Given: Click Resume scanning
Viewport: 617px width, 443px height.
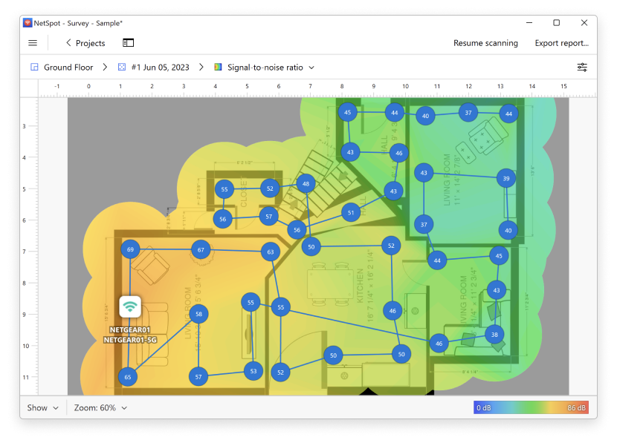Looking at the screenshot, I should pos(485,43).
